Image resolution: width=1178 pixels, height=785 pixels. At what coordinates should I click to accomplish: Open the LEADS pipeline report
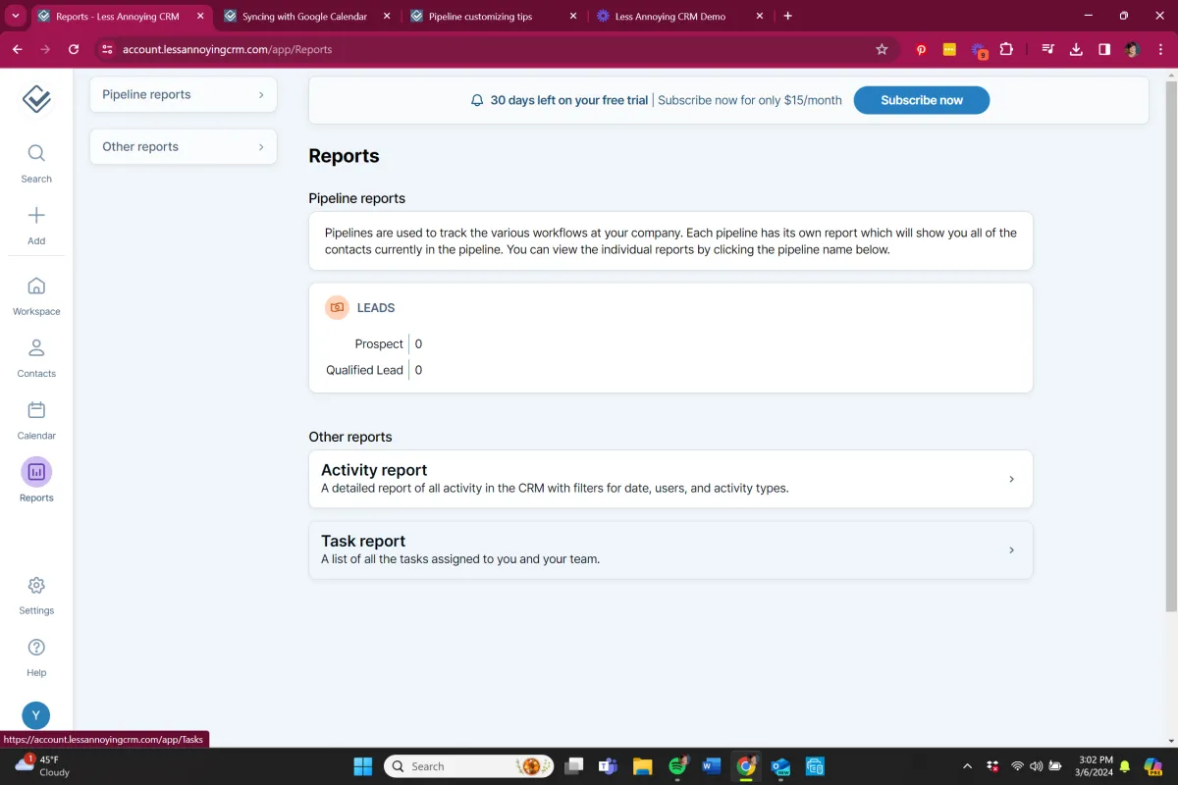(x=376, y=307)
